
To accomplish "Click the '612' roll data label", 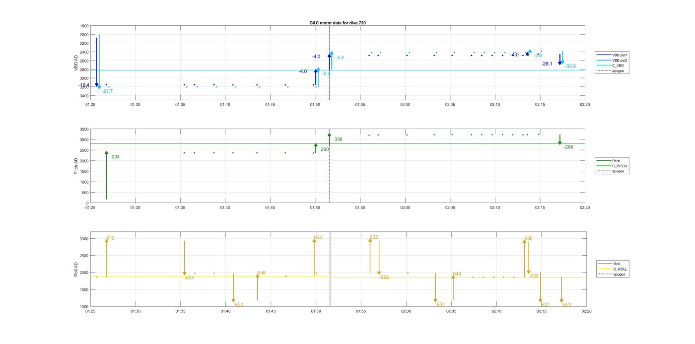I will click(110, 238).
